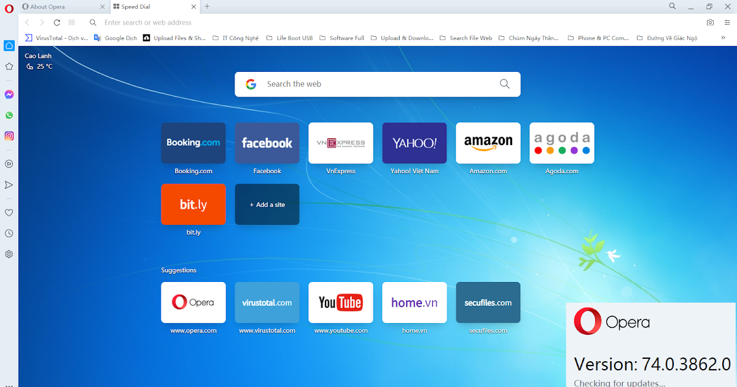Open the virustotal.com suggestion tile

pos(267,302)
